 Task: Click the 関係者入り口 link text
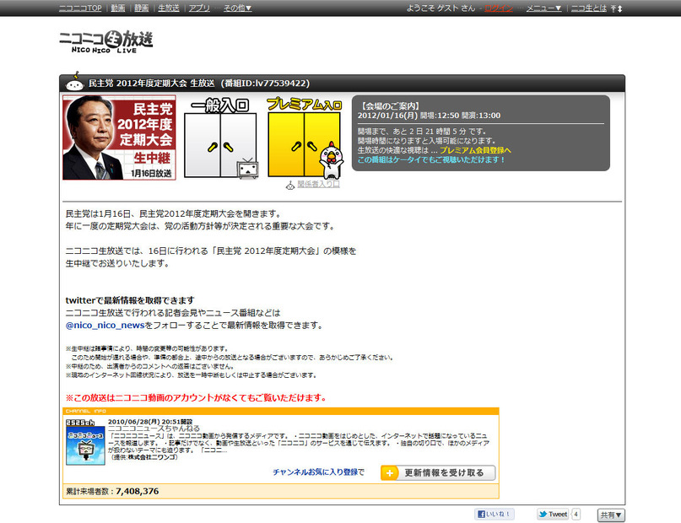point(318,185)
